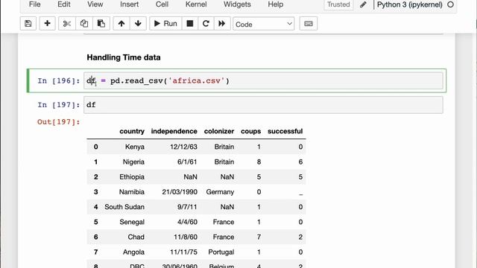Viewport: 477px width, 268px height.
Task: Click the Trusted notebook button
Action: point(338,4)
